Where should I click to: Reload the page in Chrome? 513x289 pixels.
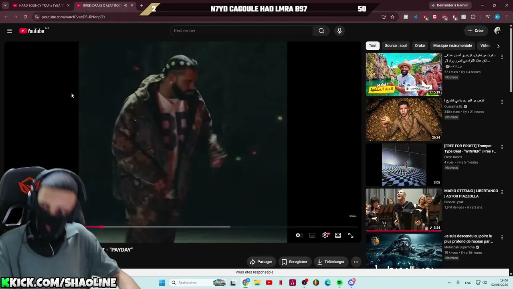click(25, 17)
